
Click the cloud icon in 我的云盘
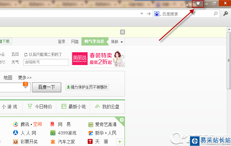coord(97,106)
